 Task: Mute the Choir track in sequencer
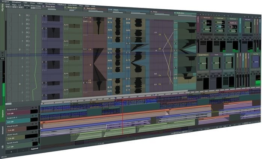[x=33, y=132]
